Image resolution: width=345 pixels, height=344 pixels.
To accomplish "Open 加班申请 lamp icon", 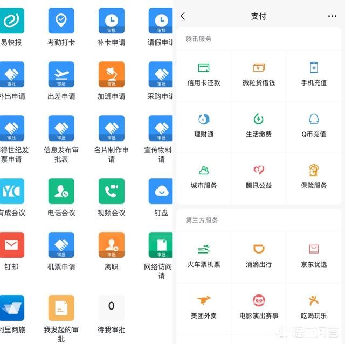I will (112, 74).
